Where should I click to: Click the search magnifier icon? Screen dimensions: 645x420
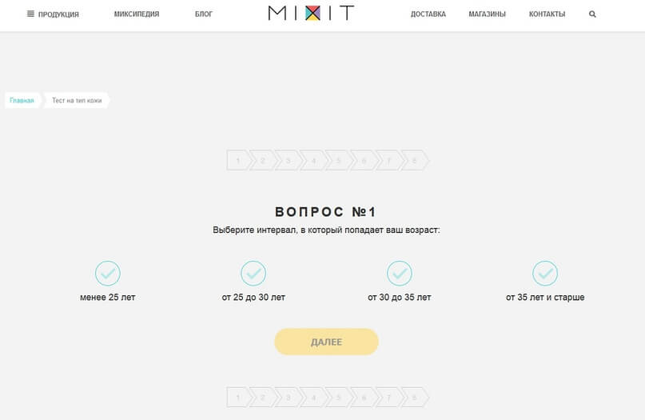(592, 14)
